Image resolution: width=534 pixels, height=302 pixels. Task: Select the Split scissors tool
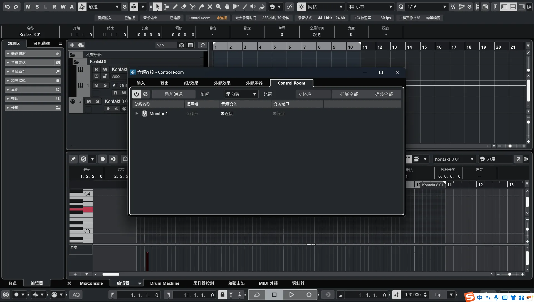192,7
